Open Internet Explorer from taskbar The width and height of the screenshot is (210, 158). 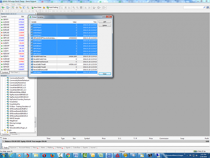[x=11, y=155]
